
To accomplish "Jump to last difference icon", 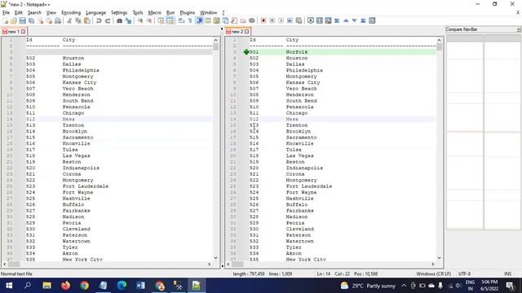I will tap(363, 20).
